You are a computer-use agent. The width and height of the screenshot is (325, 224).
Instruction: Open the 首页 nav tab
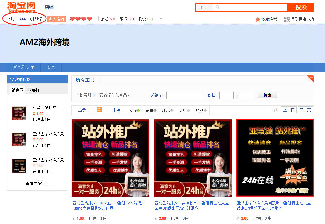(x=51, y=67)
